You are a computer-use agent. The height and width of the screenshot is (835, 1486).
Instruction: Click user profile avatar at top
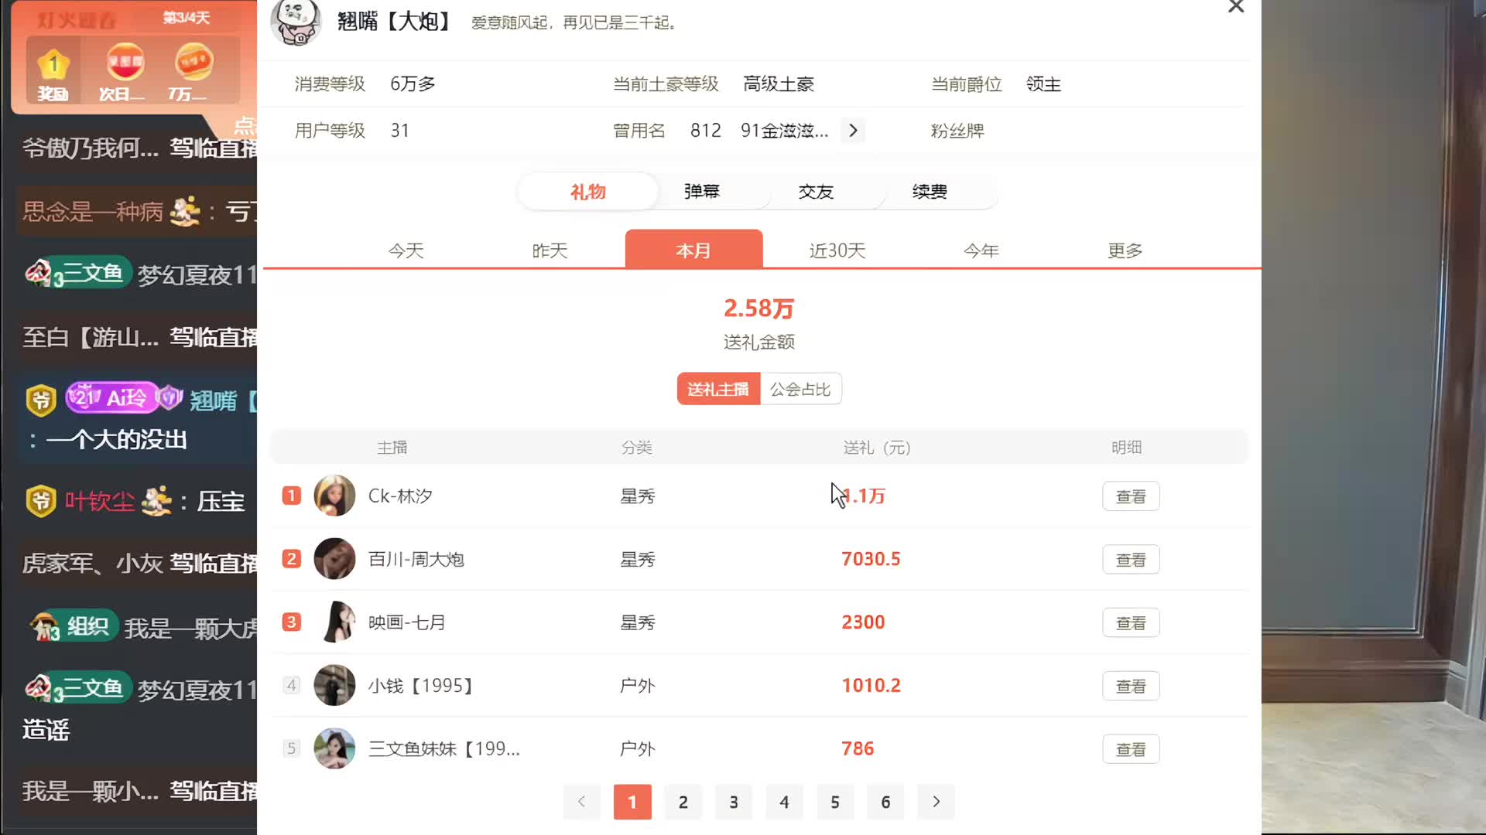296,21
